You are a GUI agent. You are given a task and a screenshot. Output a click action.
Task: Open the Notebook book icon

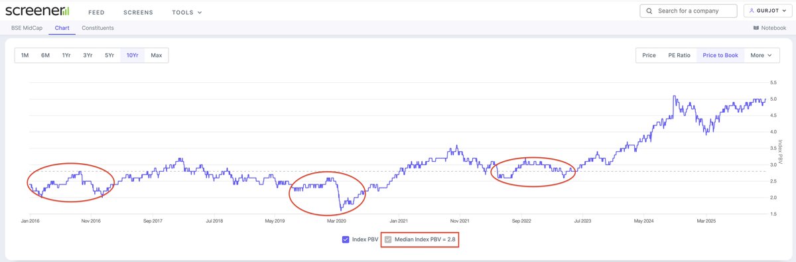click(756, 28)
